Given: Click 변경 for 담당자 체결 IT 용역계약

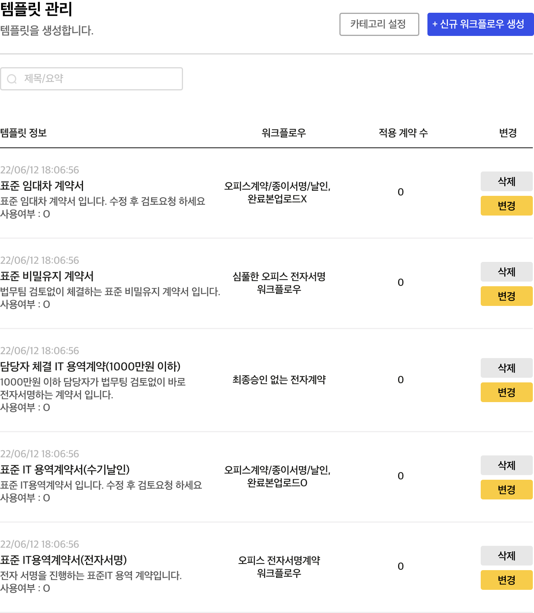Looking at the screenshot, I should [507, 392].
